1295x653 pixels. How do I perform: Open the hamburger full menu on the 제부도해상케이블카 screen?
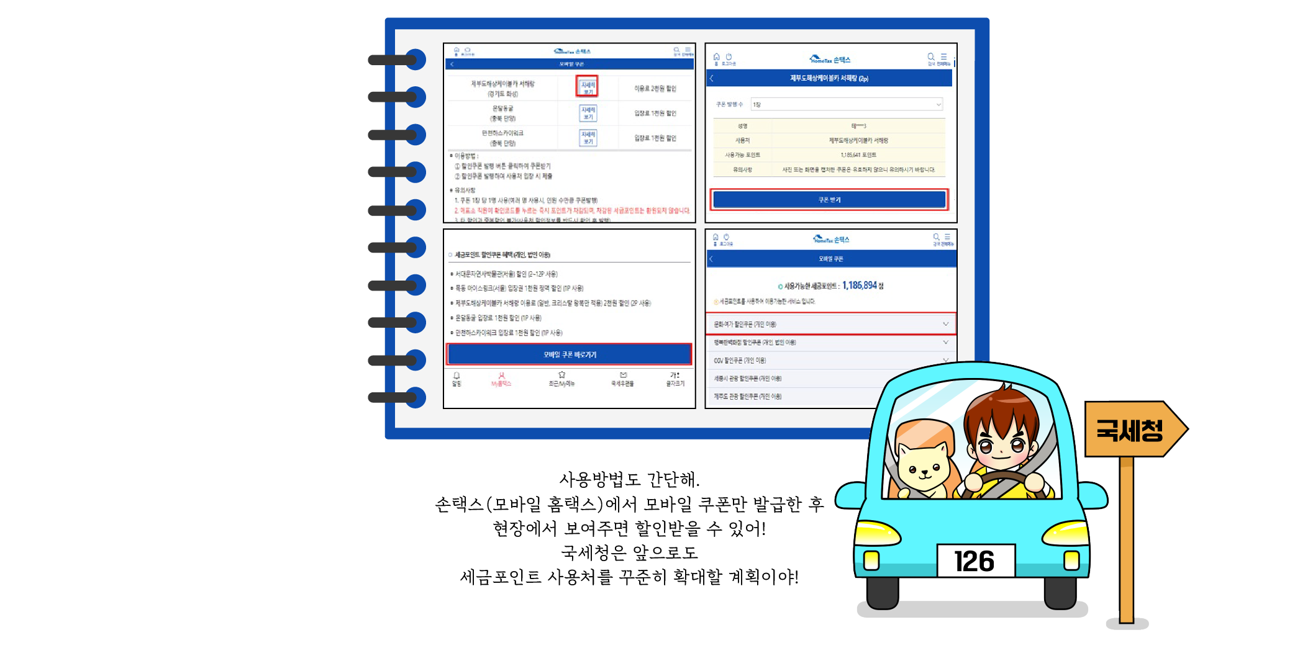point(943,57)
